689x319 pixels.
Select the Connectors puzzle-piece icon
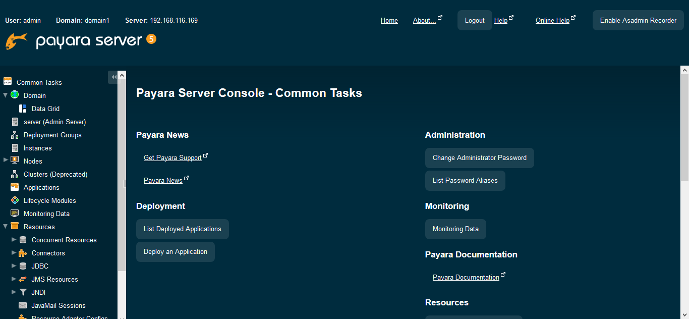pyautogui.click(x=23, y=253)
